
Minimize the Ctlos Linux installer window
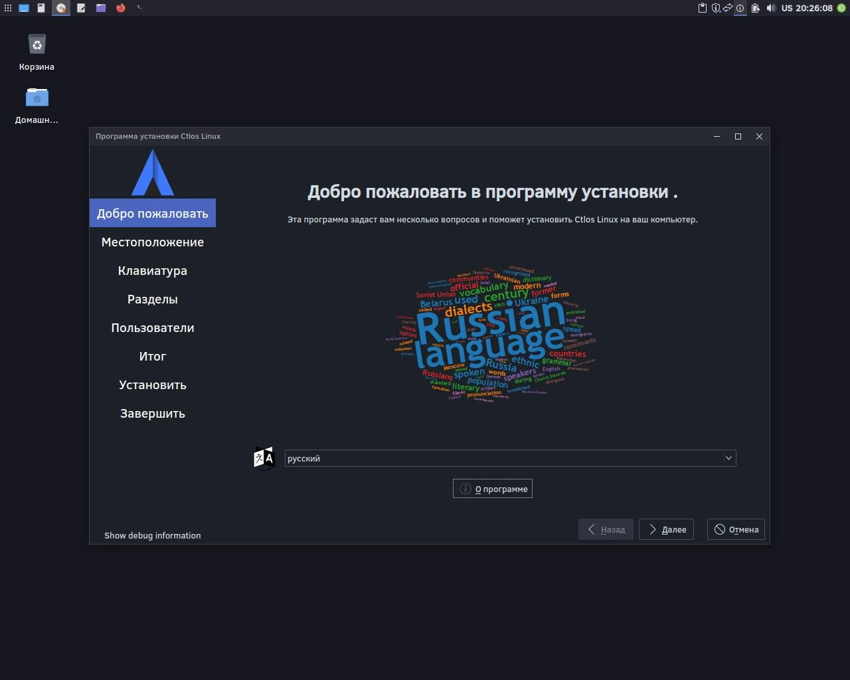[717, 136]
